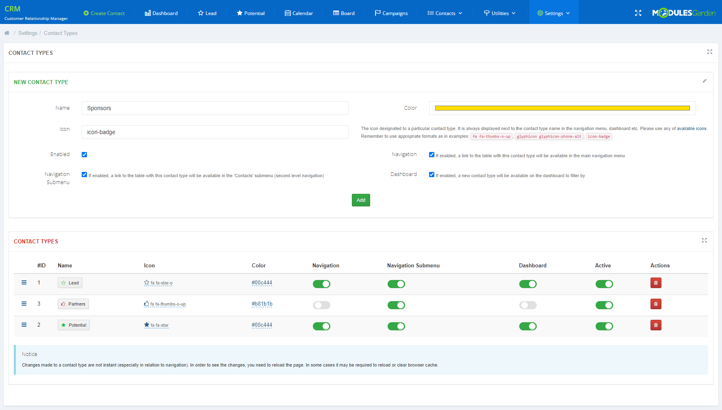Select the Potential menu item
The width and height of the screenshot is (722, 410).
pos(250,13)
